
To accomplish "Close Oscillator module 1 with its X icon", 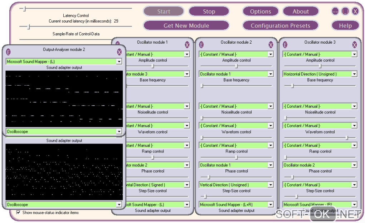I will (187, 45).
